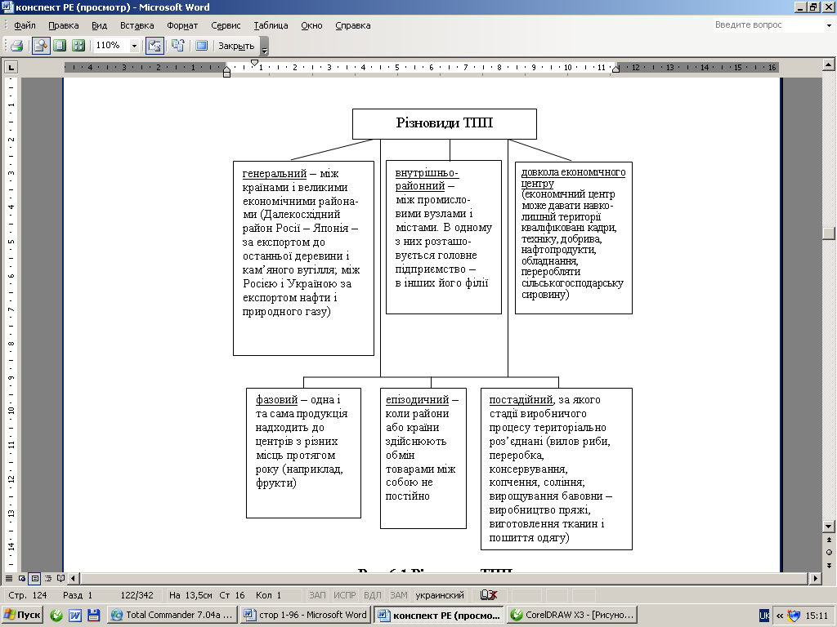Select the Print Layout view button
Screen dimensions: 837x627
34,578
